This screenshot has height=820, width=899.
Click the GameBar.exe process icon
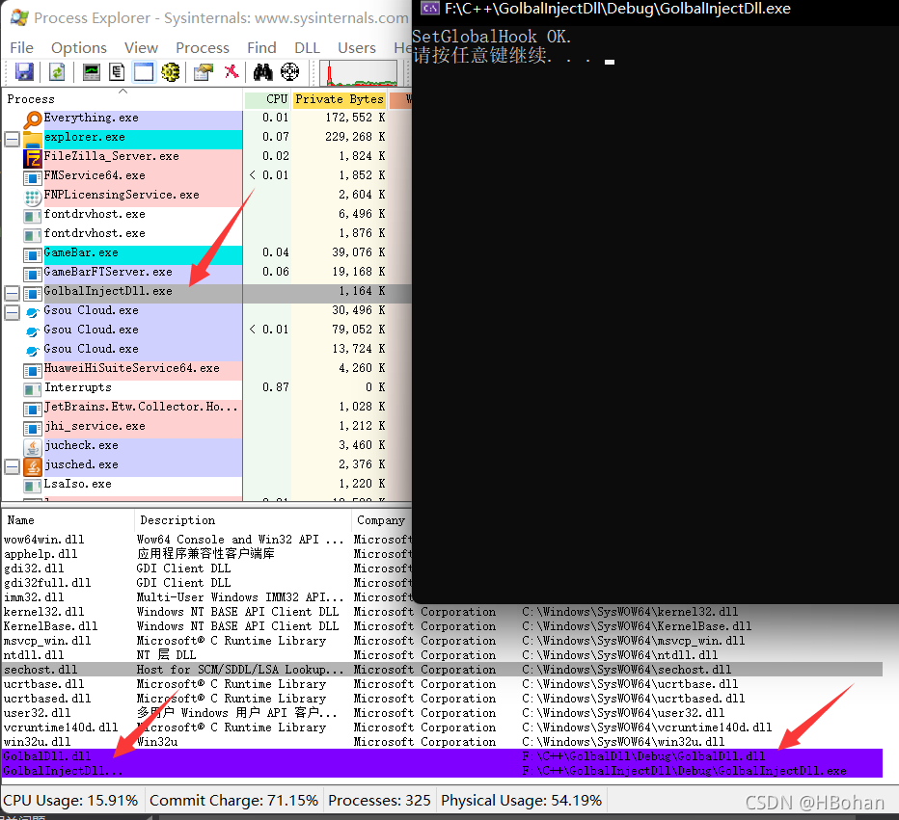point(33,254)
